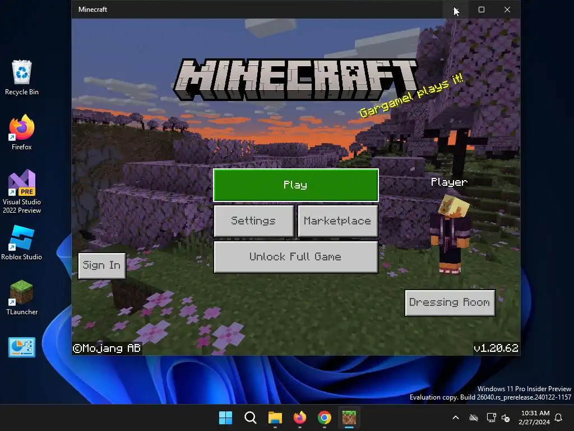This screenshot has width=574, height=431.
Task: Close the Minecraft window
Action: (x=507, y=10)
